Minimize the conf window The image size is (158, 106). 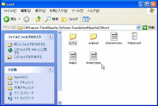point(141,4)
